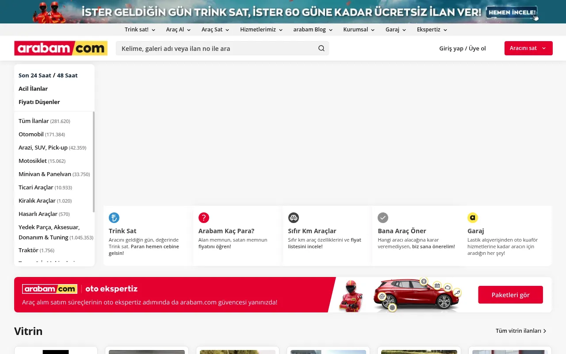Open the Trink Sat lira icon
Viewport: 566px width, 354px height.
(114, 218)
